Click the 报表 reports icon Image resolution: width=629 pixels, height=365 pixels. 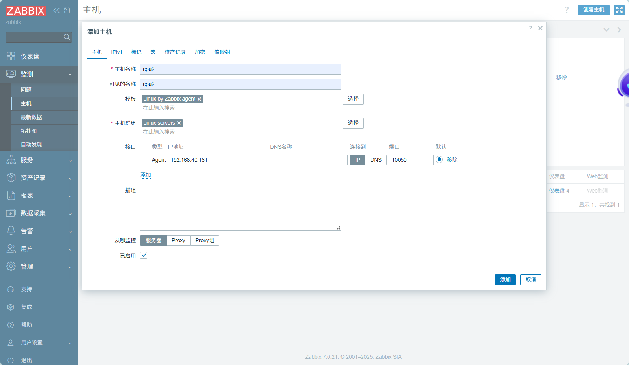tap(11, 195)
